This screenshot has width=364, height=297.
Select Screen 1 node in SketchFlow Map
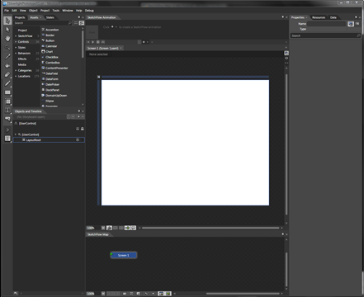pyautogui.click(x=124, y=255)
